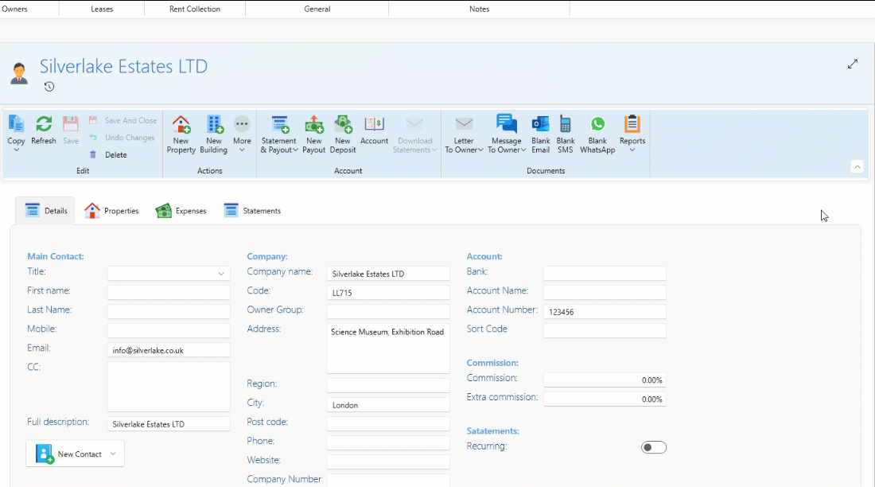This screenshot has width=875, height=487.
Task: Enable the Recurring statements toggle
Action: 653,447
